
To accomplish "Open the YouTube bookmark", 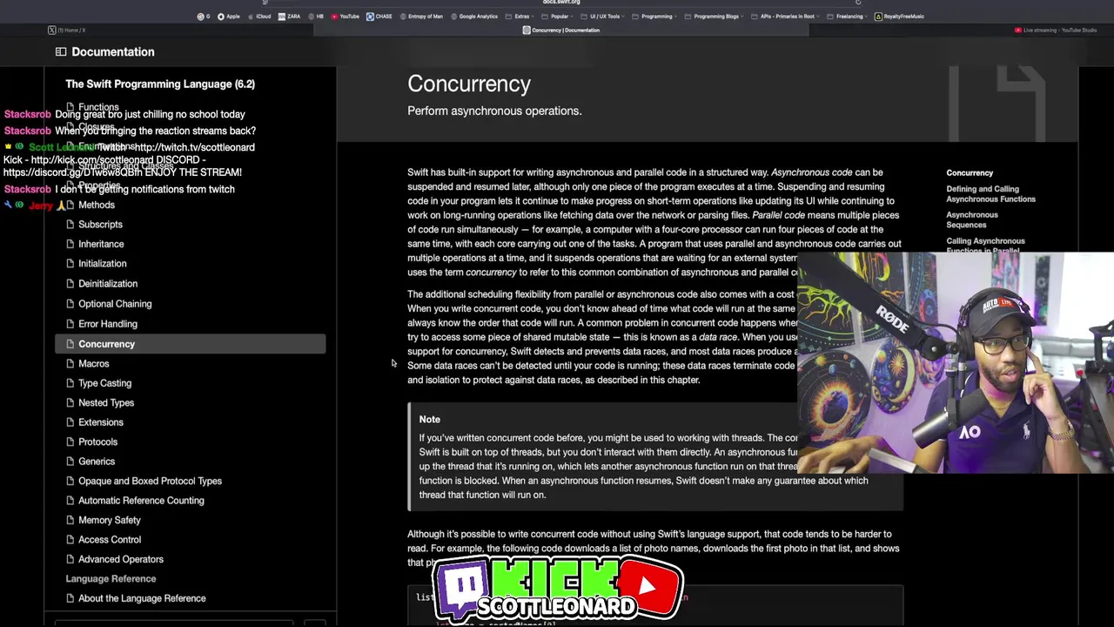I will [x=345, y=16].
